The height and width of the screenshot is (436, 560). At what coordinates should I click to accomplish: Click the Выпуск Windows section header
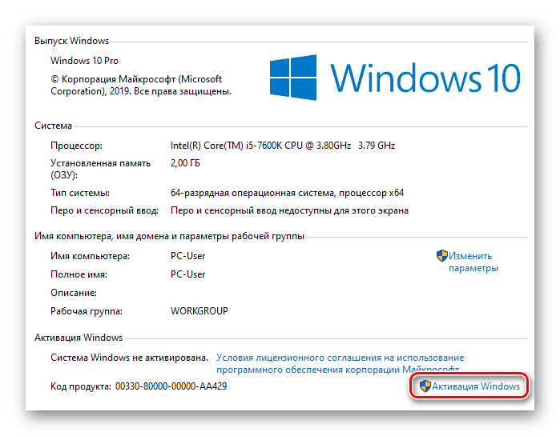click(x=71, y=41)
